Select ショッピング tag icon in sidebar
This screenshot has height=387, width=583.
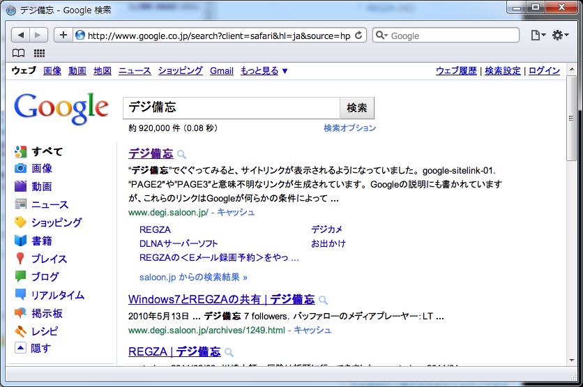coord(20,222)
